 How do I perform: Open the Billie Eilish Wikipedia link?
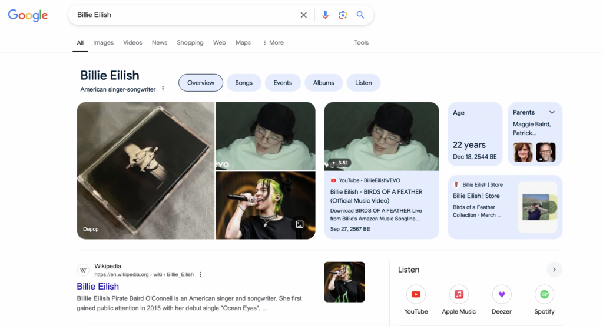click(x=98, y=287)
